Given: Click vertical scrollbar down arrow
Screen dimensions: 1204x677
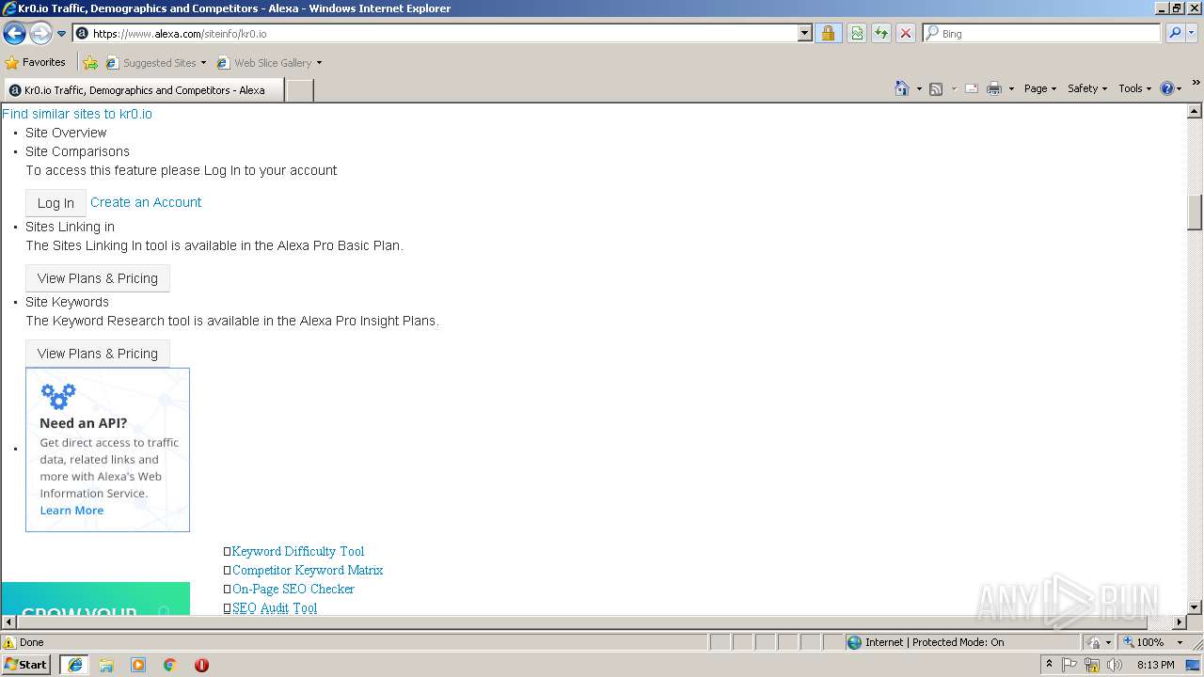Looking at the screenshot, I should (x=1195, y=607).
